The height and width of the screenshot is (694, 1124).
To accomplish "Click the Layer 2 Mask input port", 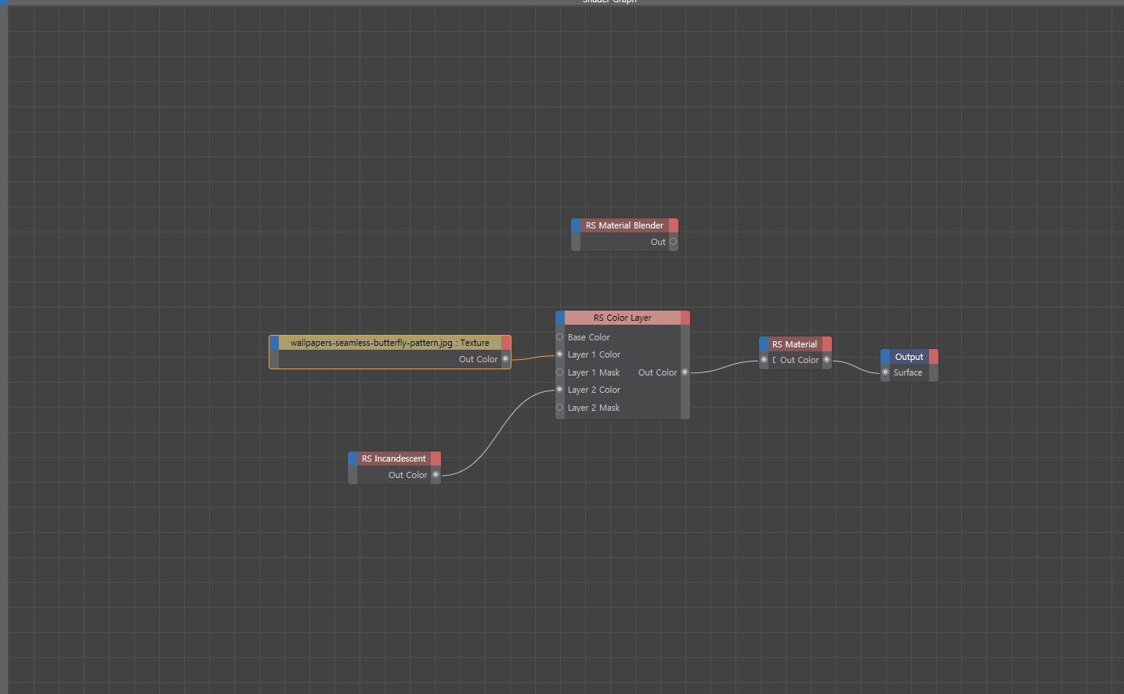I will (560, 408).
